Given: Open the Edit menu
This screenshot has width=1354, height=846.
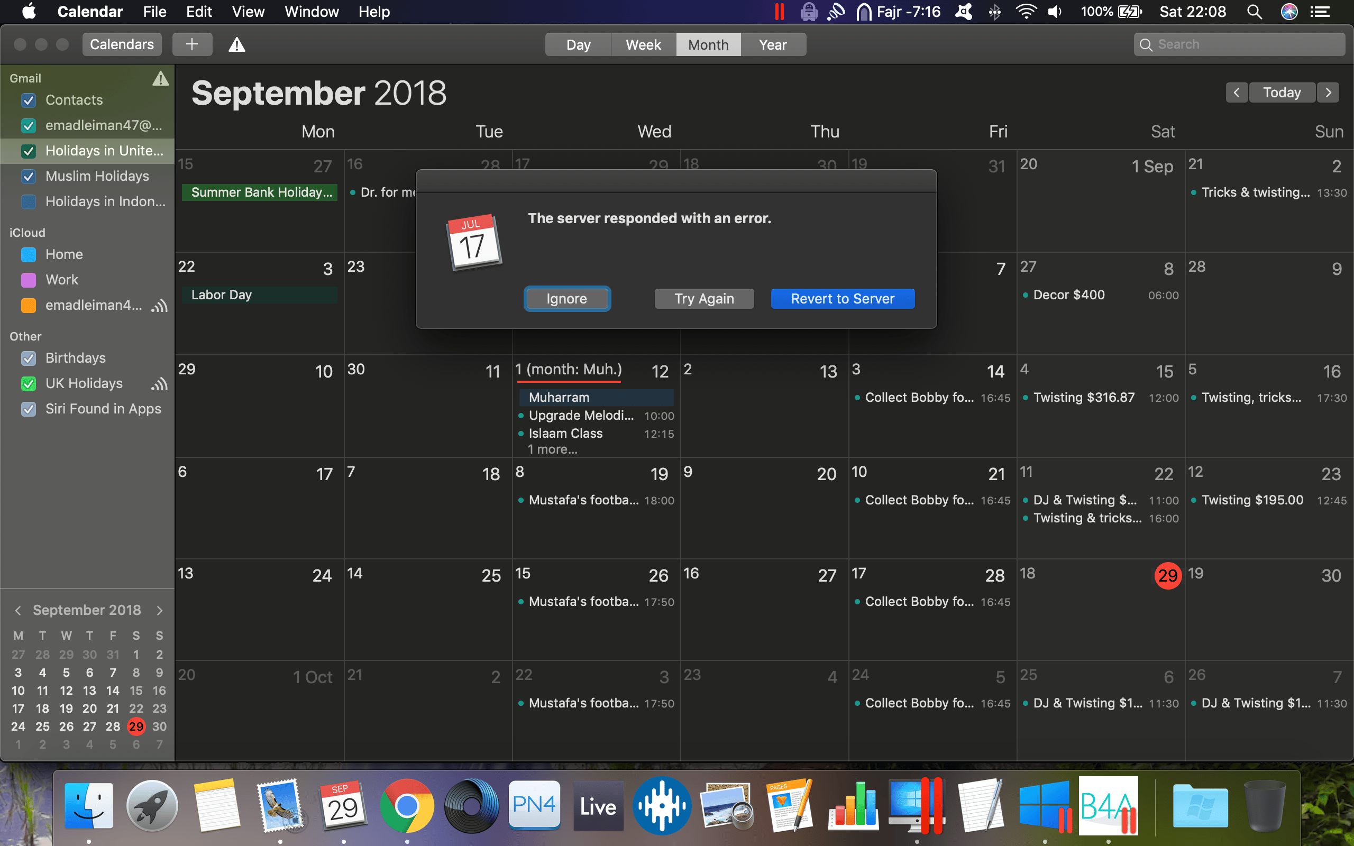Looking at the screenshot, I should pyautogui.click(x=199, y=12).
